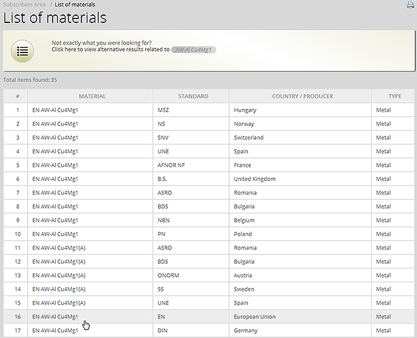Click the Poland country cell
Viewport: 417px width, 338px height.
pos(300,234)
